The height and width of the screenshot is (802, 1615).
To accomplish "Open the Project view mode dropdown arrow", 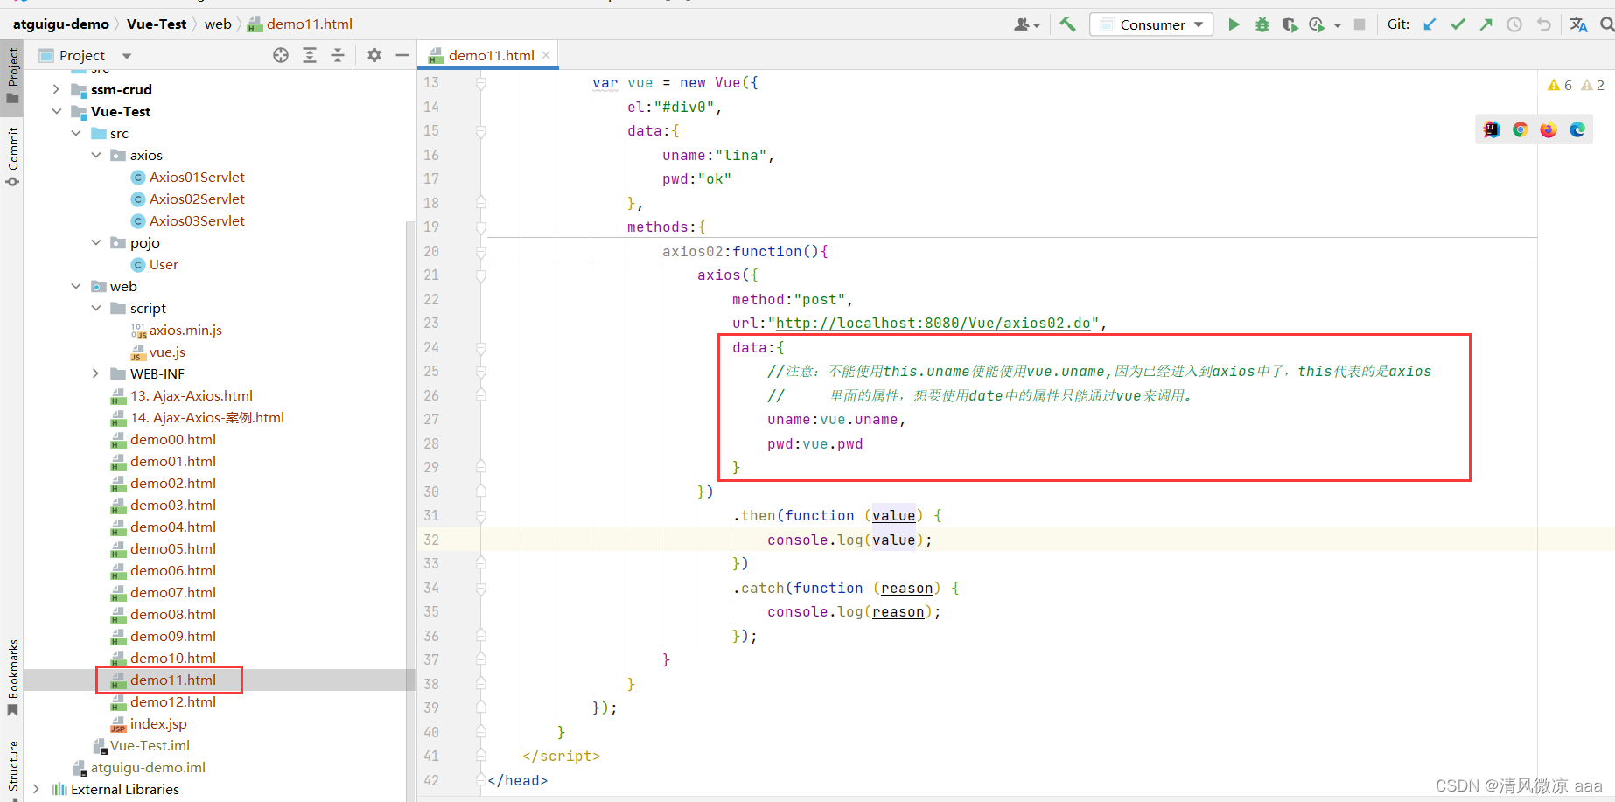I will (127, 56).
